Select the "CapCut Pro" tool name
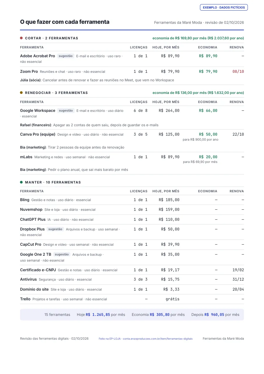Image resolution: width=264 pixels, height=374 pixels. (31, 244)
